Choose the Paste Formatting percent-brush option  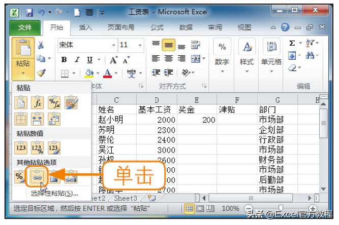[19, 177]
